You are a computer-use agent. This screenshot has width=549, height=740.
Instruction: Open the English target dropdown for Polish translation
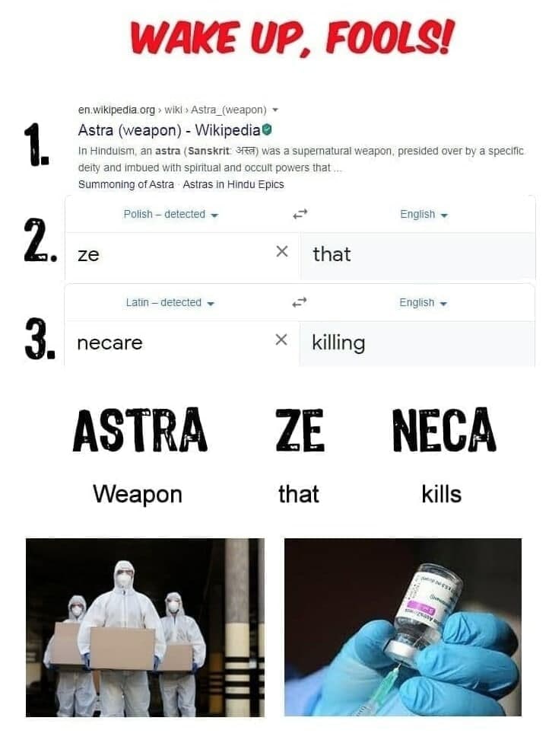tap(424, 214)
